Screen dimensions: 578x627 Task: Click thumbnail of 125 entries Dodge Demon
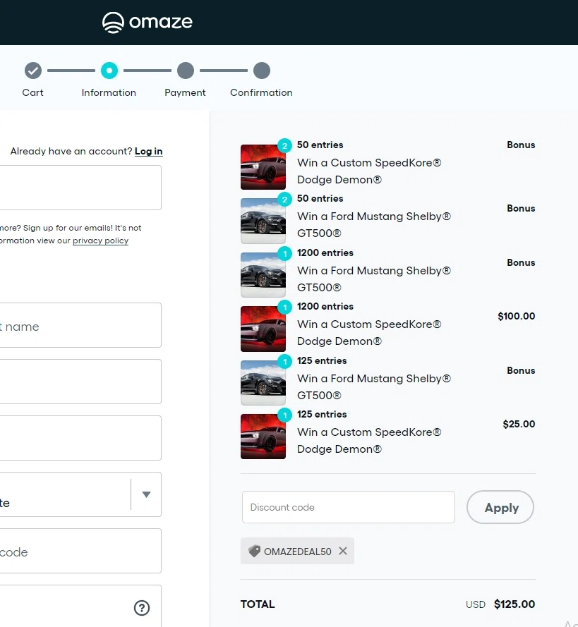(263, 437)
